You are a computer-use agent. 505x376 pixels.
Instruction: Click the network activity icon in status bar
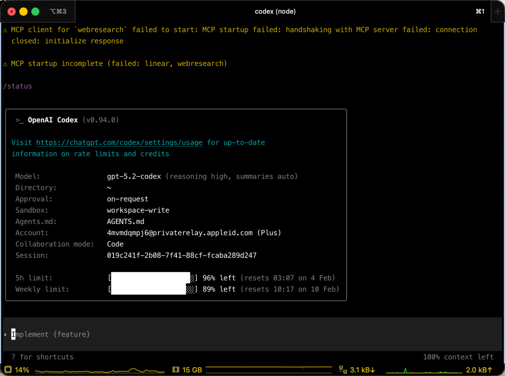343,370
